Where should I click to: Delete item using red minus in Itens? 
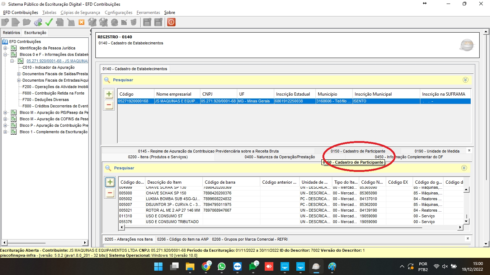click(110, 193)
